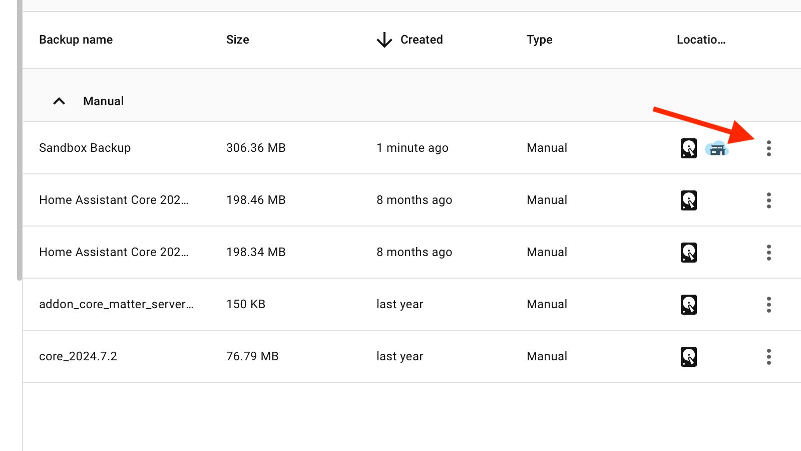
Task: Collapse the Manual group with the chevron
Action: [59, 101]
